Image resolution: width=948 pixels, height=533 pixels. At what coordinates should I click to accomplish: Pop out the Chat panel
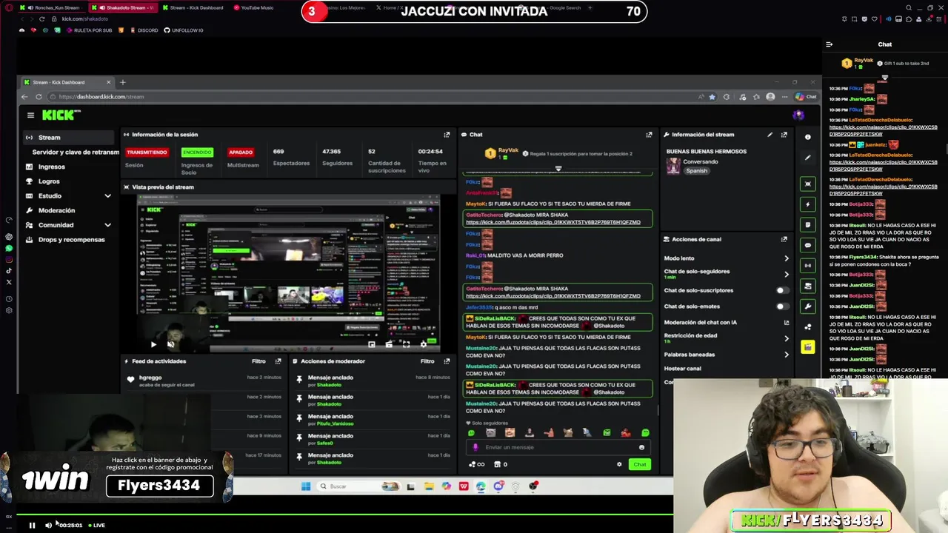tap(649, 135)
